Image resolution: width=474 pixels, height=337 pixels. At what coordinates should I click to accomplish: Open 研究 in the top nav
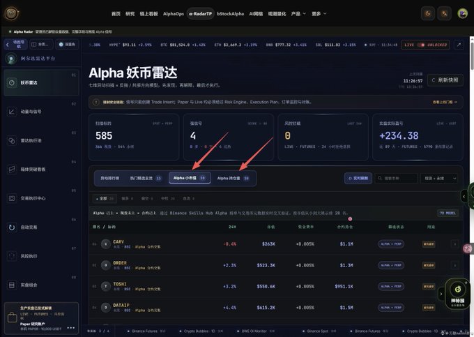[x=130, y=14]
